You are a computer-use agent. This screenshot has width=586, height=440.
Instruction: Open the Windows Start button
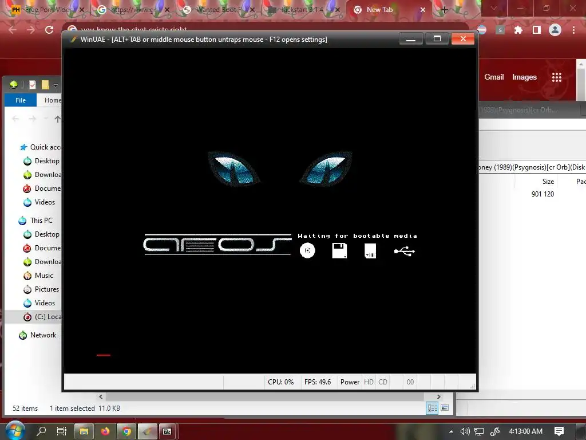coord(14,431)
